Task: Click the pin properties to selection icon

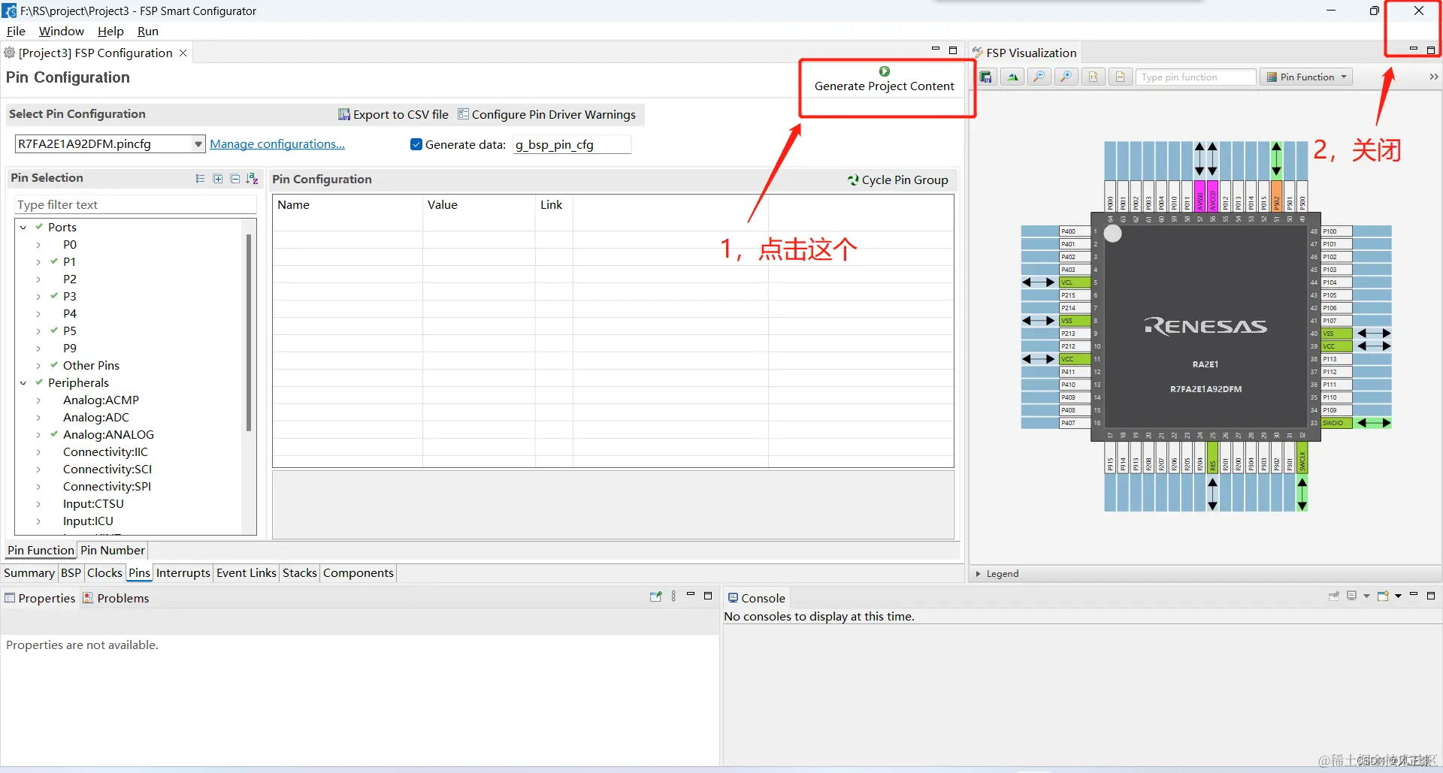Action: pos(656,596)
